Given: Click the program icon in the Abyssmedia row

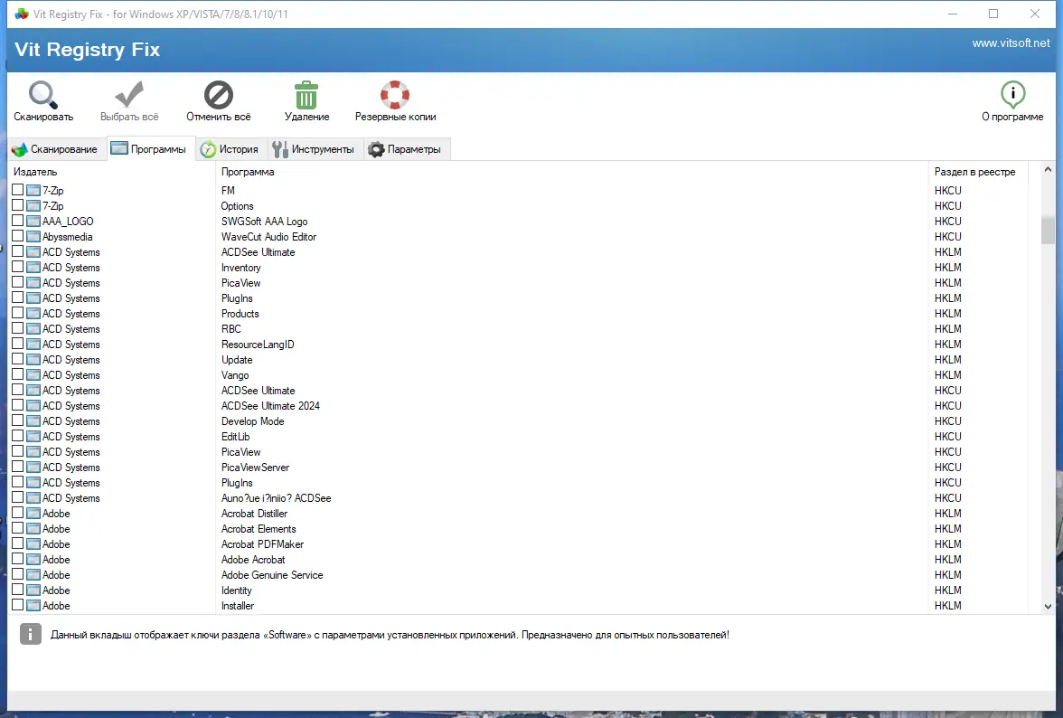Looking at the screenshot, I should (33, 237).
